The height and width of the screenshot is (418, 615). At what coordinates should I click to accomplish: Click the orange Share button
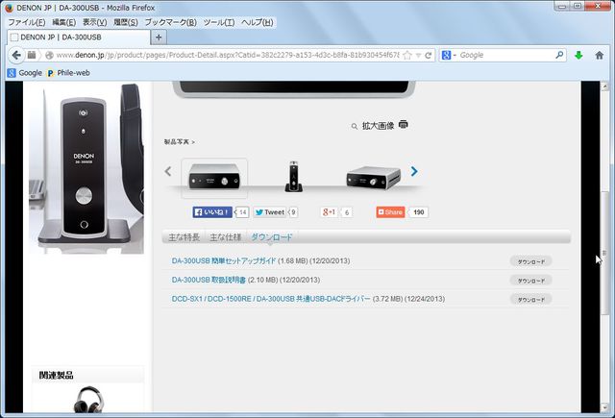point(390,212)
